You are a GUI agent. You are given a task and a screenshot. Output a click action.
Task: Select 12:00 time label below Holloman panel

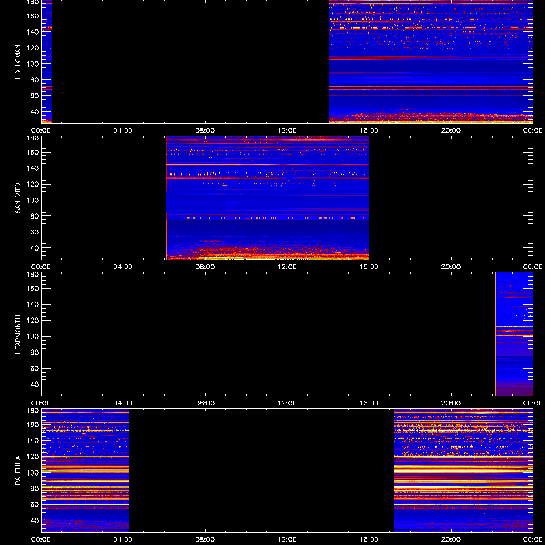287,131
